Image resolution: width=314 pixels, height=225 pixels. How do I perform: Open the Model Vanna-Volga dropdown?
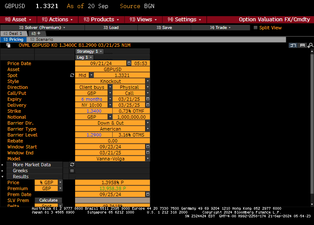point(148,159)
